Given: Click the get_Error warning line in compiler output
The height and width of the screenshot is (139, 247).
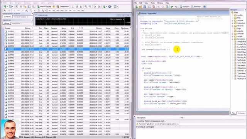Looking at the screenshot, I should 157,124.
